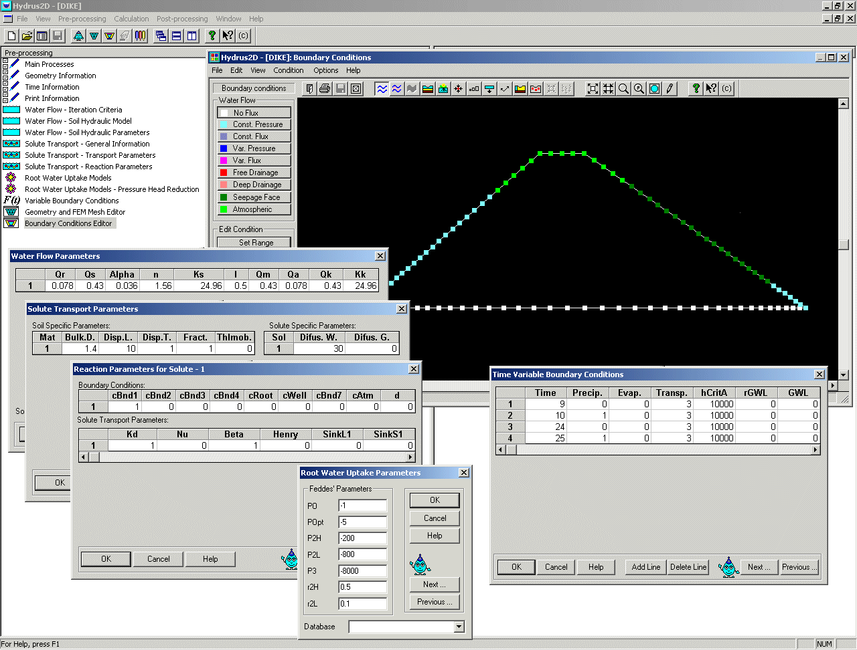Click view all icon in boundary editor toolbar
The height and width of the screenshot is (650, 857).
point(593,88)
